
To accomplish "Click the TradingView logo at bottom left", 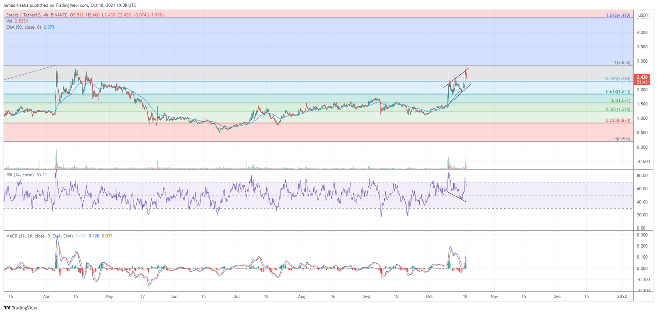I will coord(20,308).
